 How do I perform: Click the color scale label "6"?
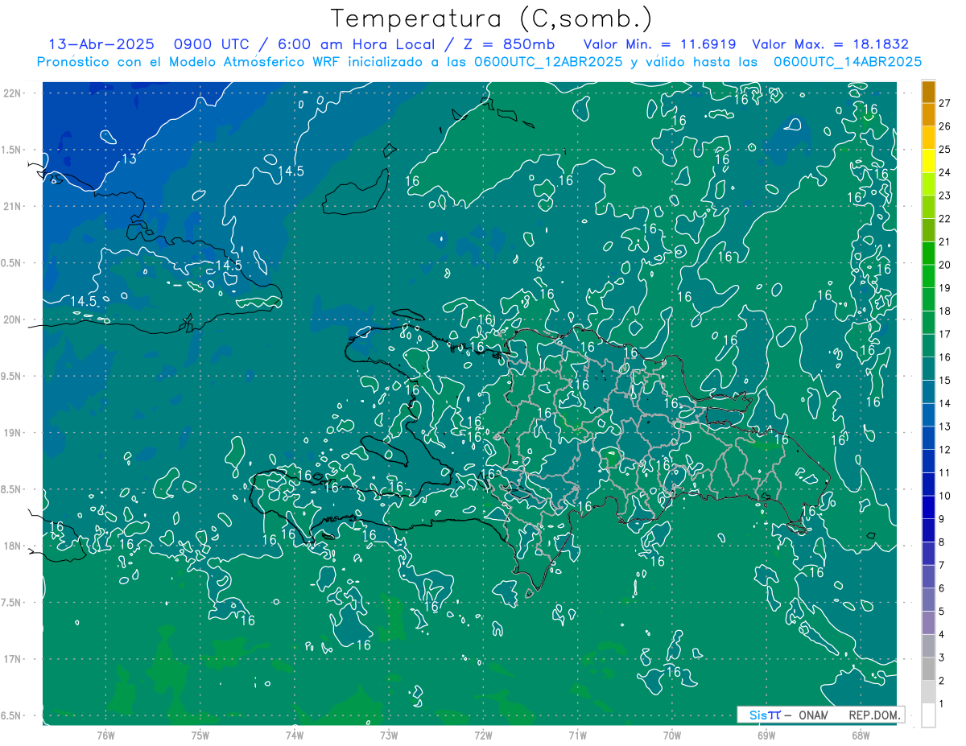(x=942, y=589)
